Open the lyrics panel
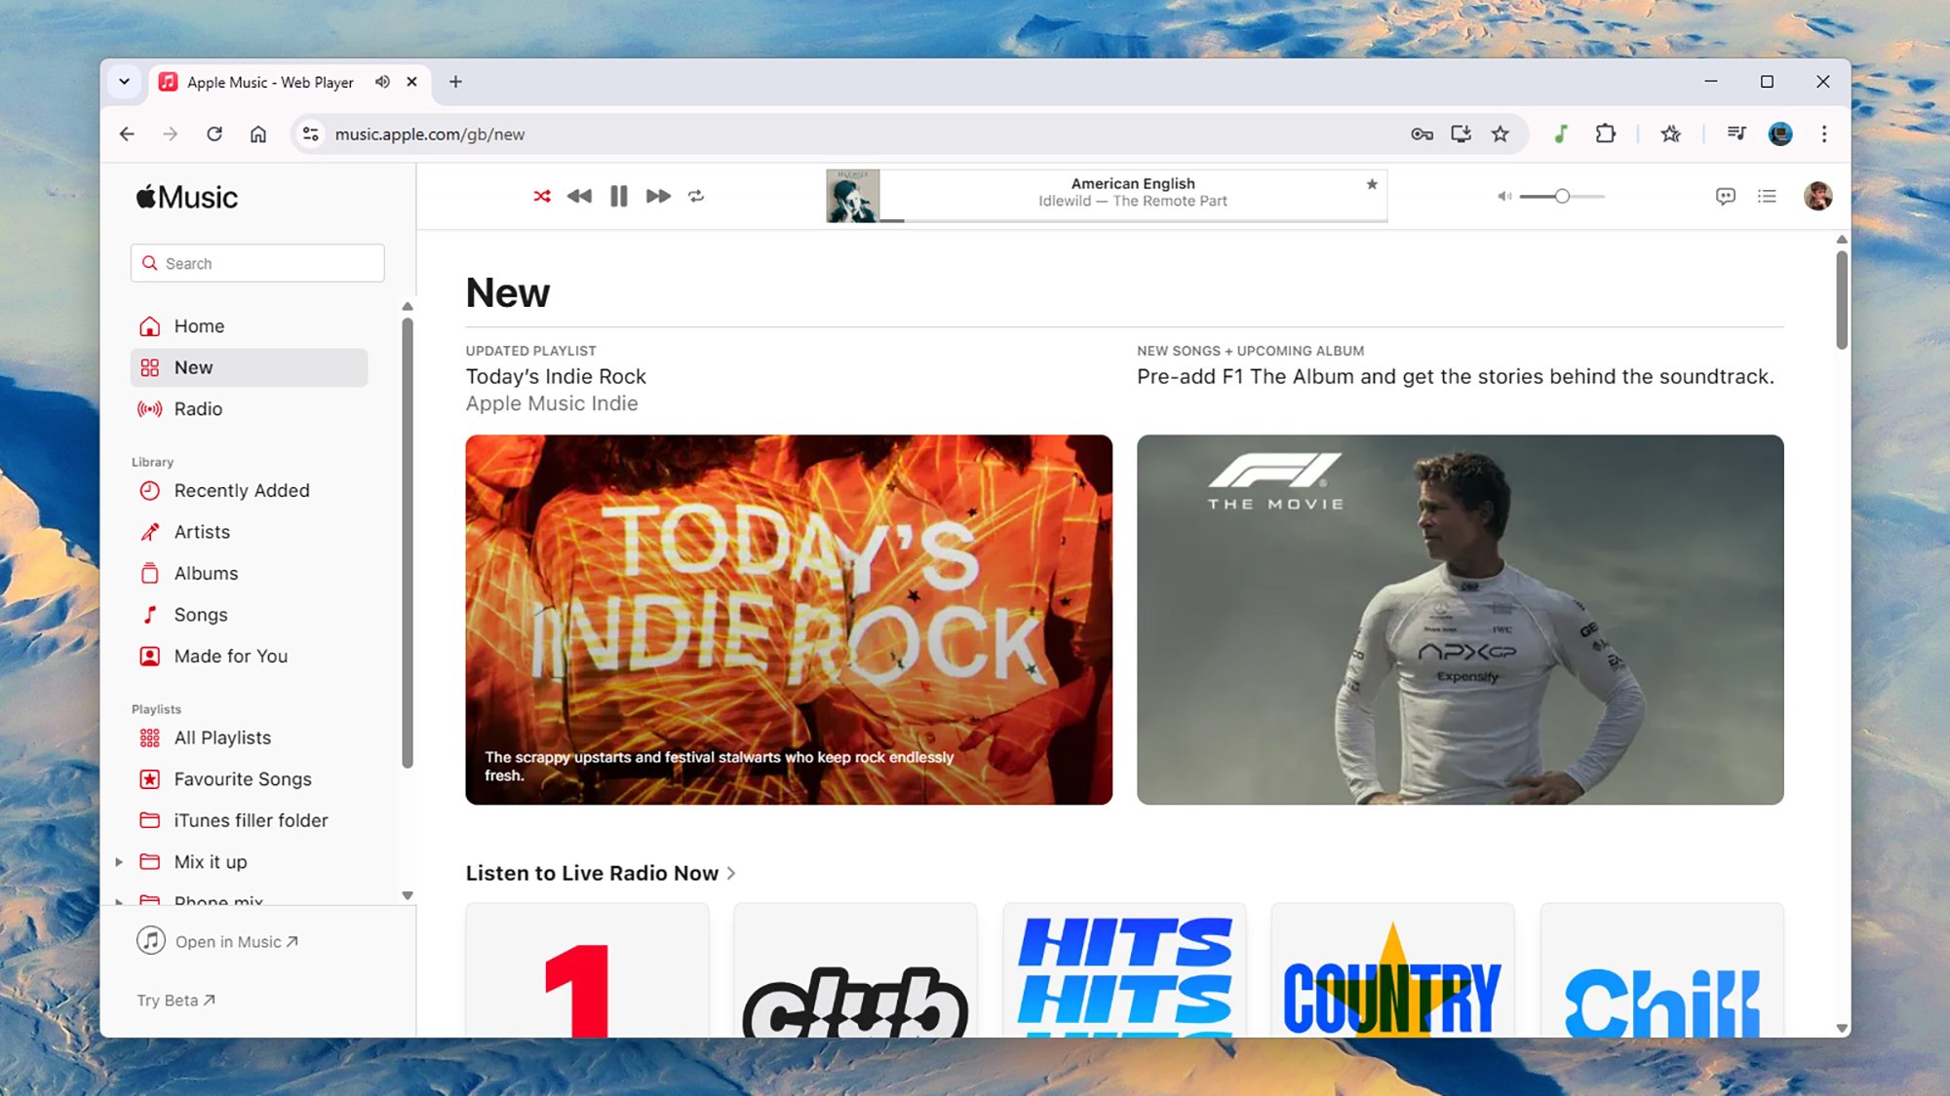The height and width of the screenshot is (1096, 1950). (x=1725, y=196)
